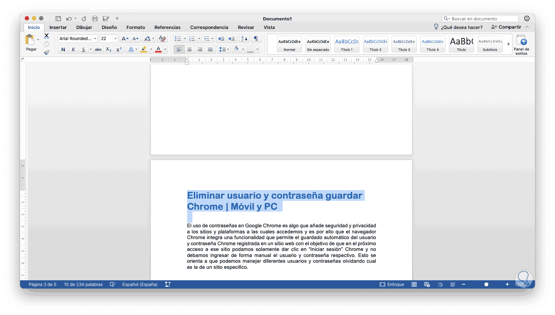Toggle underline (S) formatting
Viewport: 555px width, 315px height.
[x=83, y=49]
